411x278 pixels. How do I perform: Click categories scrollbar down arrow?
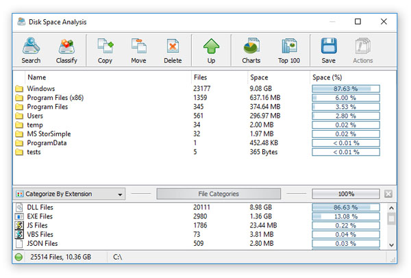(391, 245)
